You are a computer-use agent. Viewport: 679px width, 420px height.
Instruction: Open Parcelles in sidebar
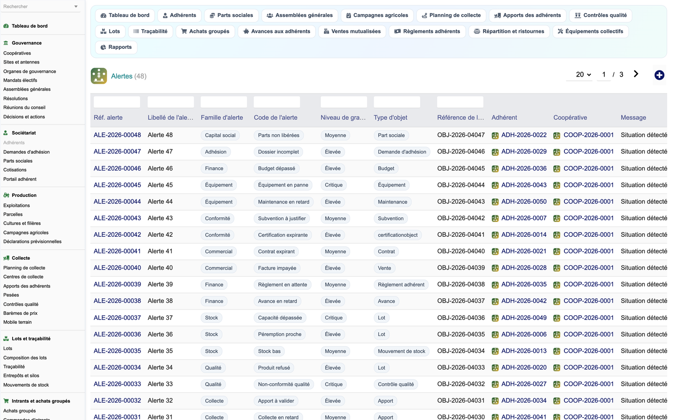click(13, 214)
